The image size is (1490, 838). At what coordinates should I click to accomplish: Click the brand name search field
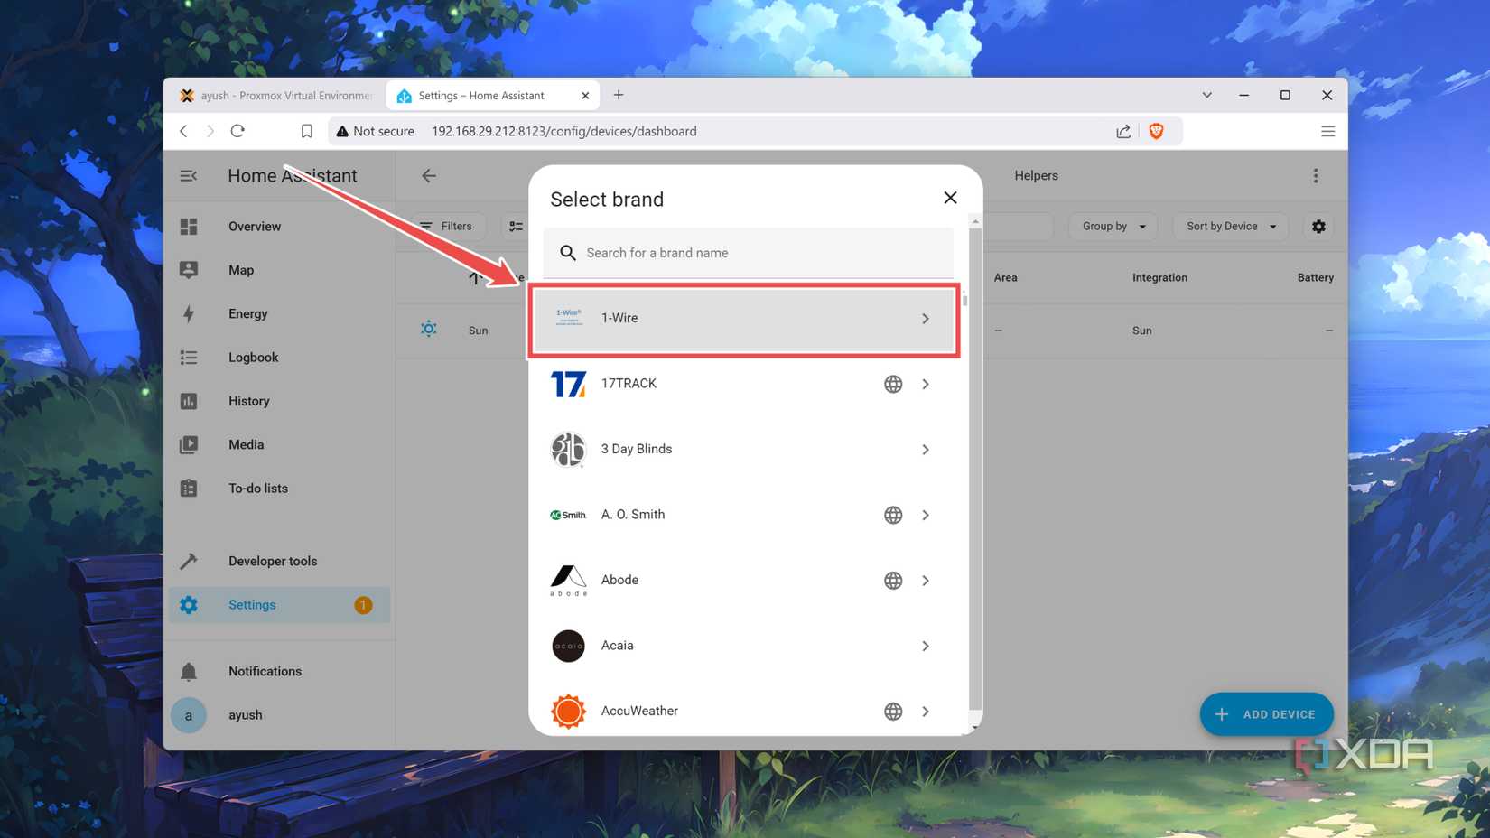[x=749, y=253]
